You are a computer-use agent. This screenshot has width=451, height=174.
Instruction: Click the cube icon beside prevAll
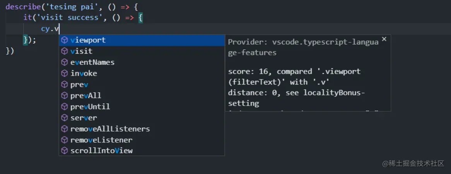[x=65, y=96]
